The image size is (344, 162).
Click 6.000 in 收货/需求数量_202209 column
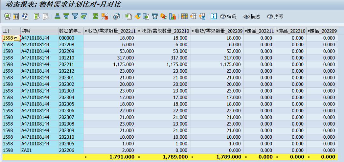[217, 45]
